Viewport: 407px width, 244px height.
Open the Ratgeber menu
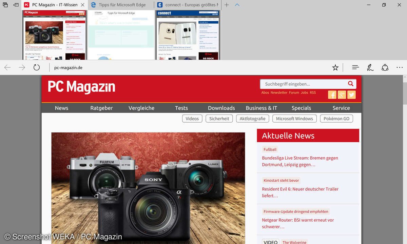(x=101, y=108)
